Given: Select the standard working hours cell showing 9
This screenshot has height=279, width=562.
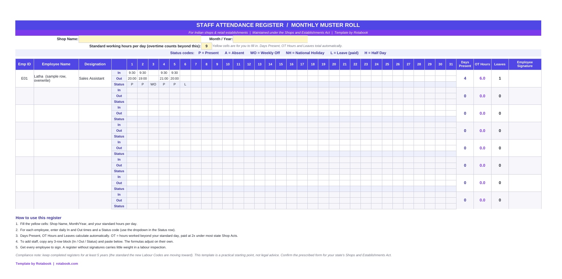Looking at the screenshot, I should [x=207, y=46].
